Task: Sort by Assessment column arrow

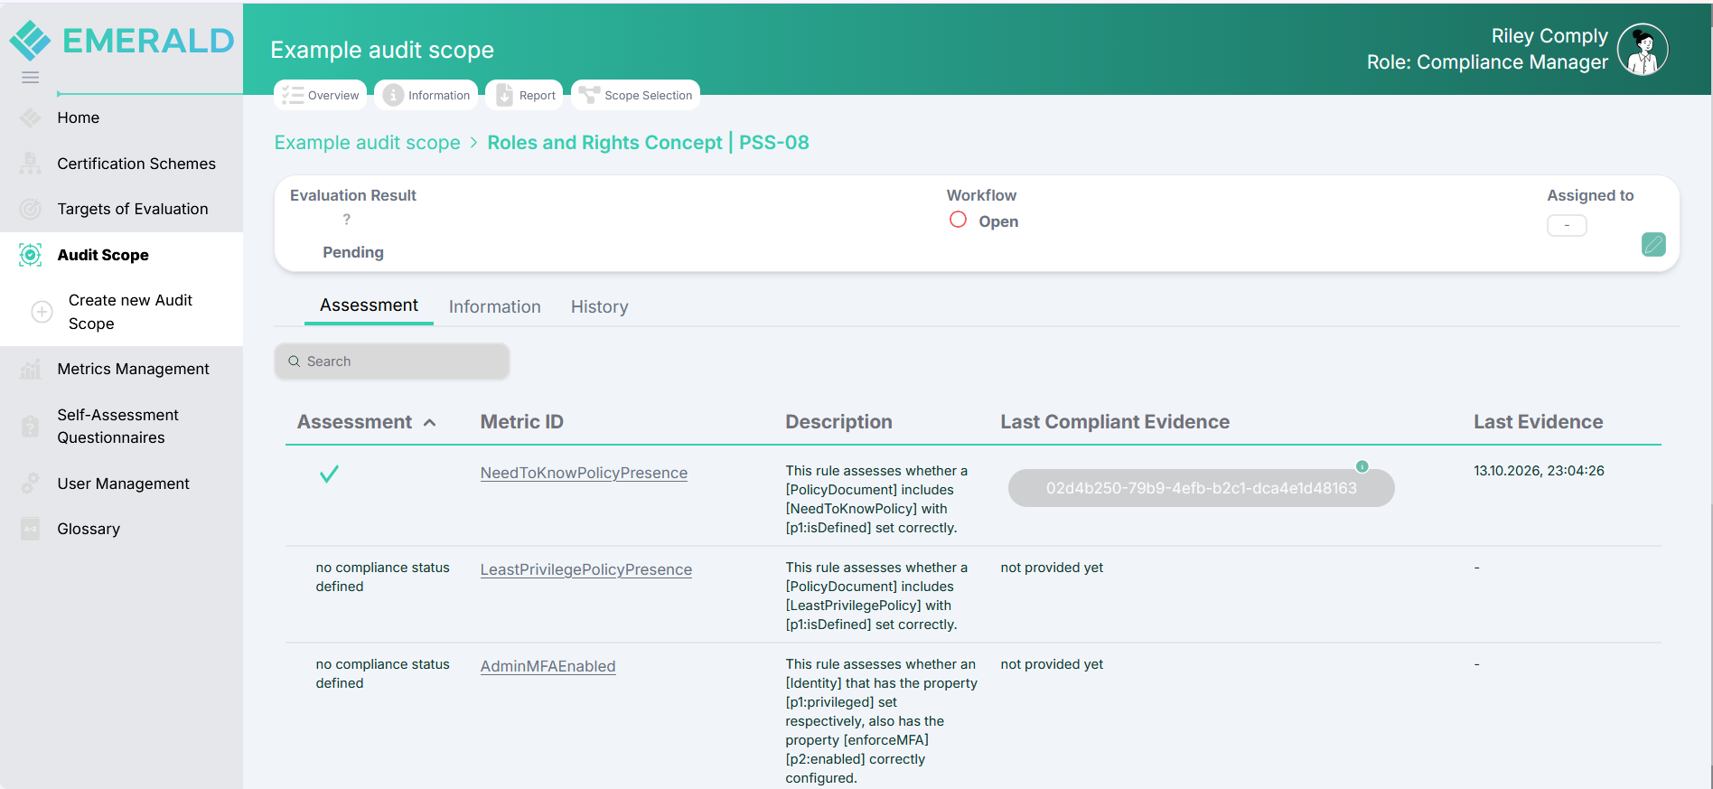Action: 430,422
